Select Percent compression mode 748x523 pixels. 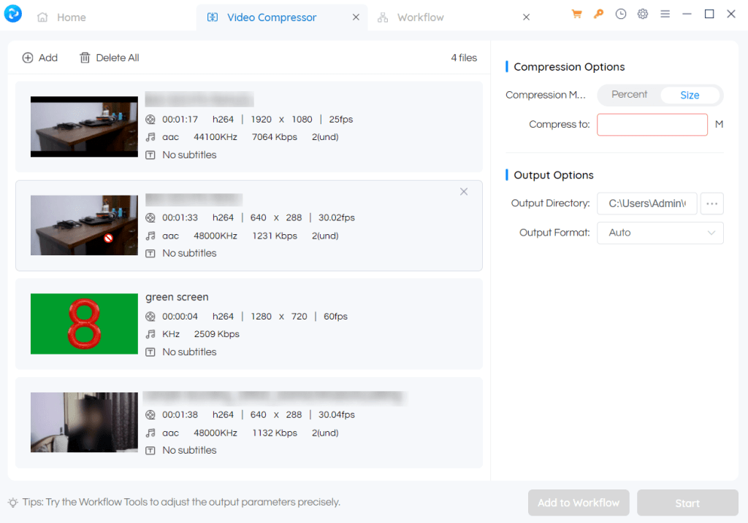(629, 94)
